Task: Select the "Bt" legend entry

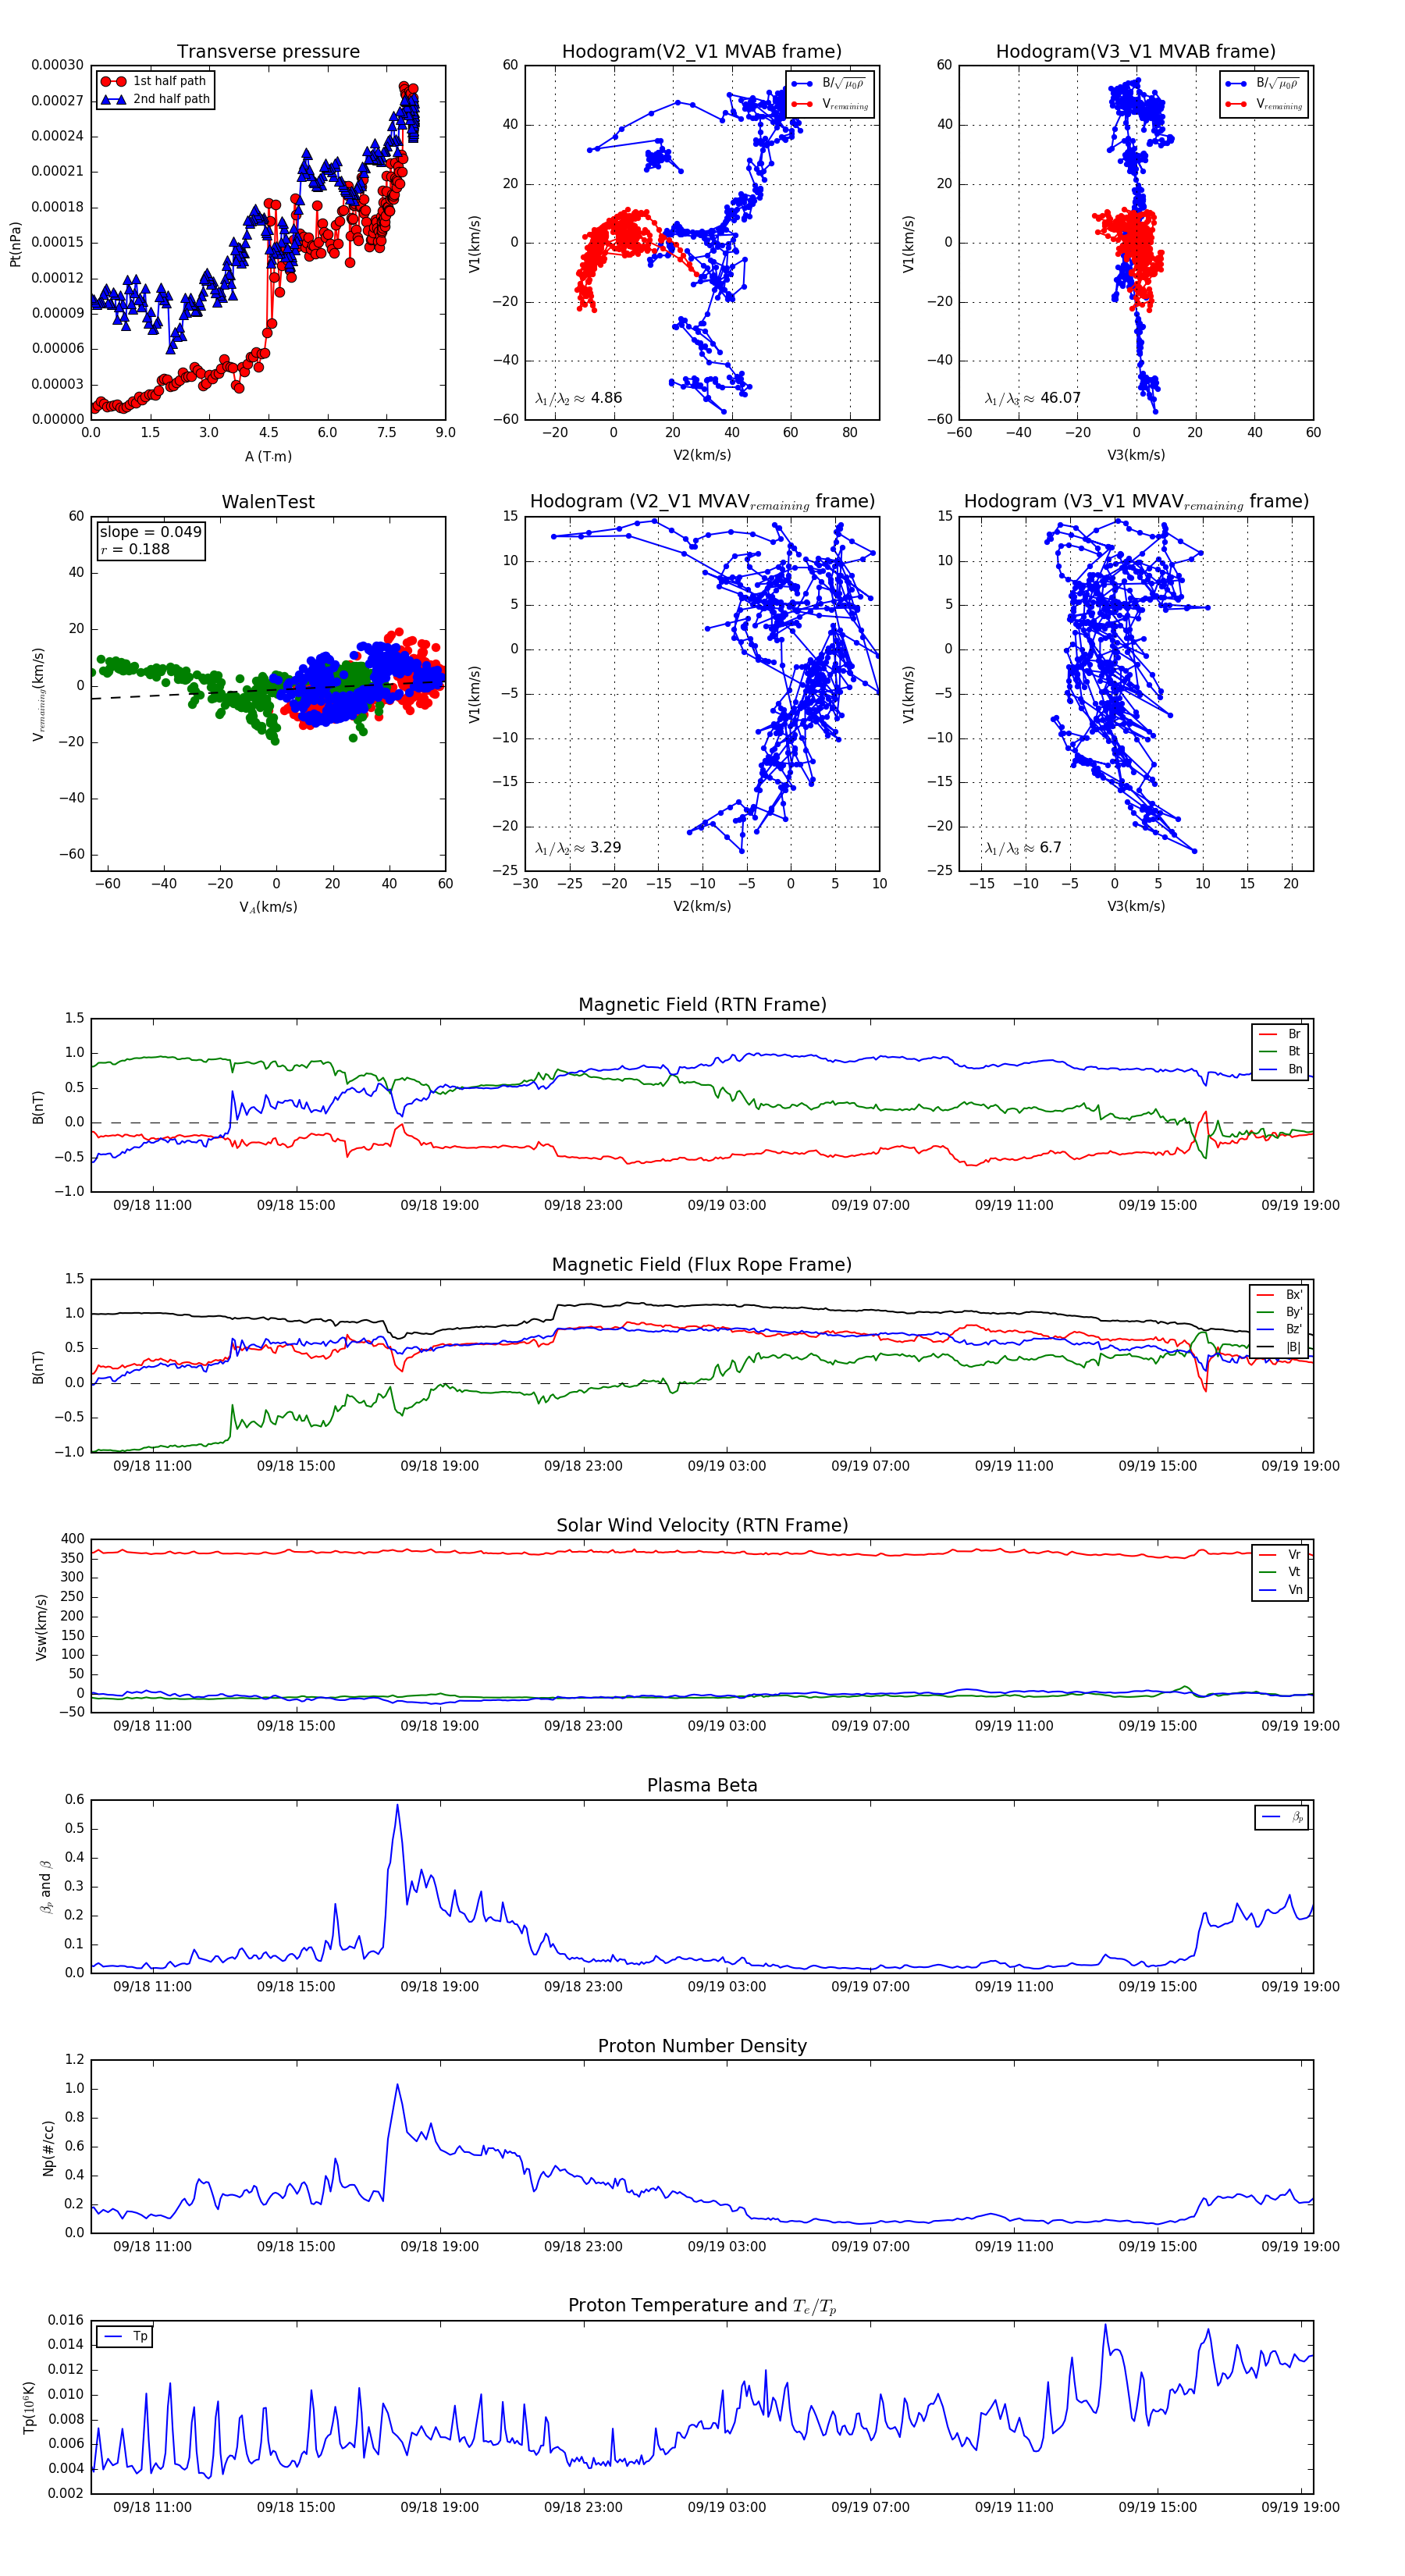Action: pyautogui.click(x=1280, y=1051)
